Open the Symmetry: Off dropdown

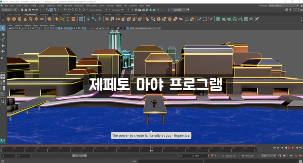click(119, 10)
